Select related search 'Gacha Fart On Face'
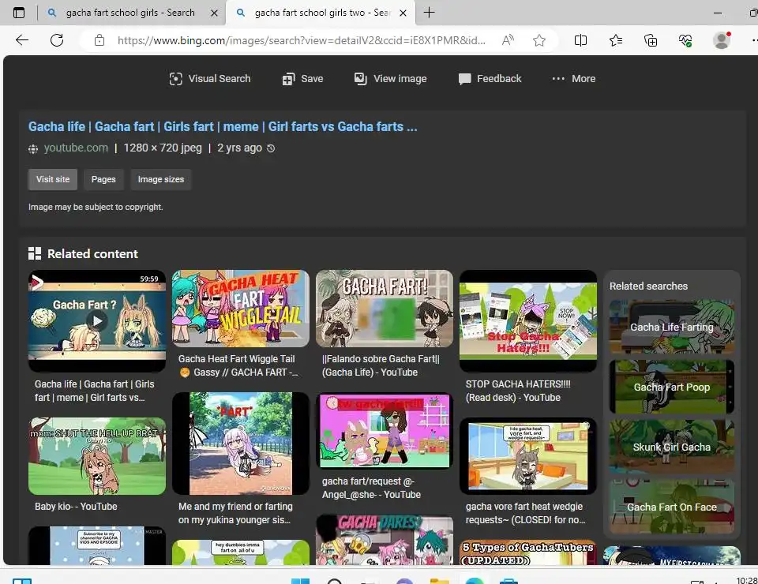Image resolution: width=758 pixels, height=584 pixels. pos(672,507)
